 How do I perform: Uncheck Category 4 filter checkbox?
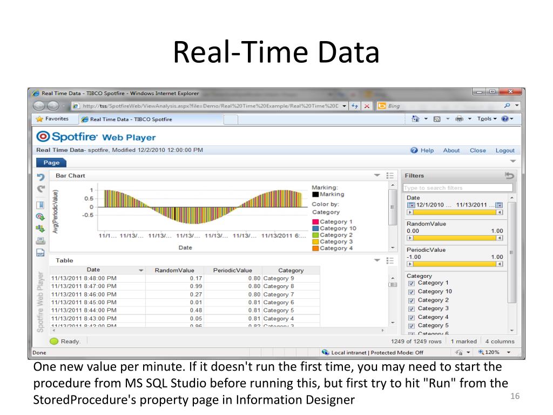click(x=411, y=318)
